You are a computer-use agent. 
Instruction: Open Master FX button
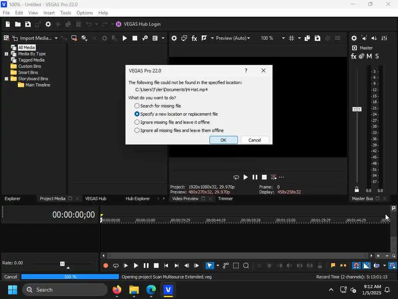pos(354,56)
